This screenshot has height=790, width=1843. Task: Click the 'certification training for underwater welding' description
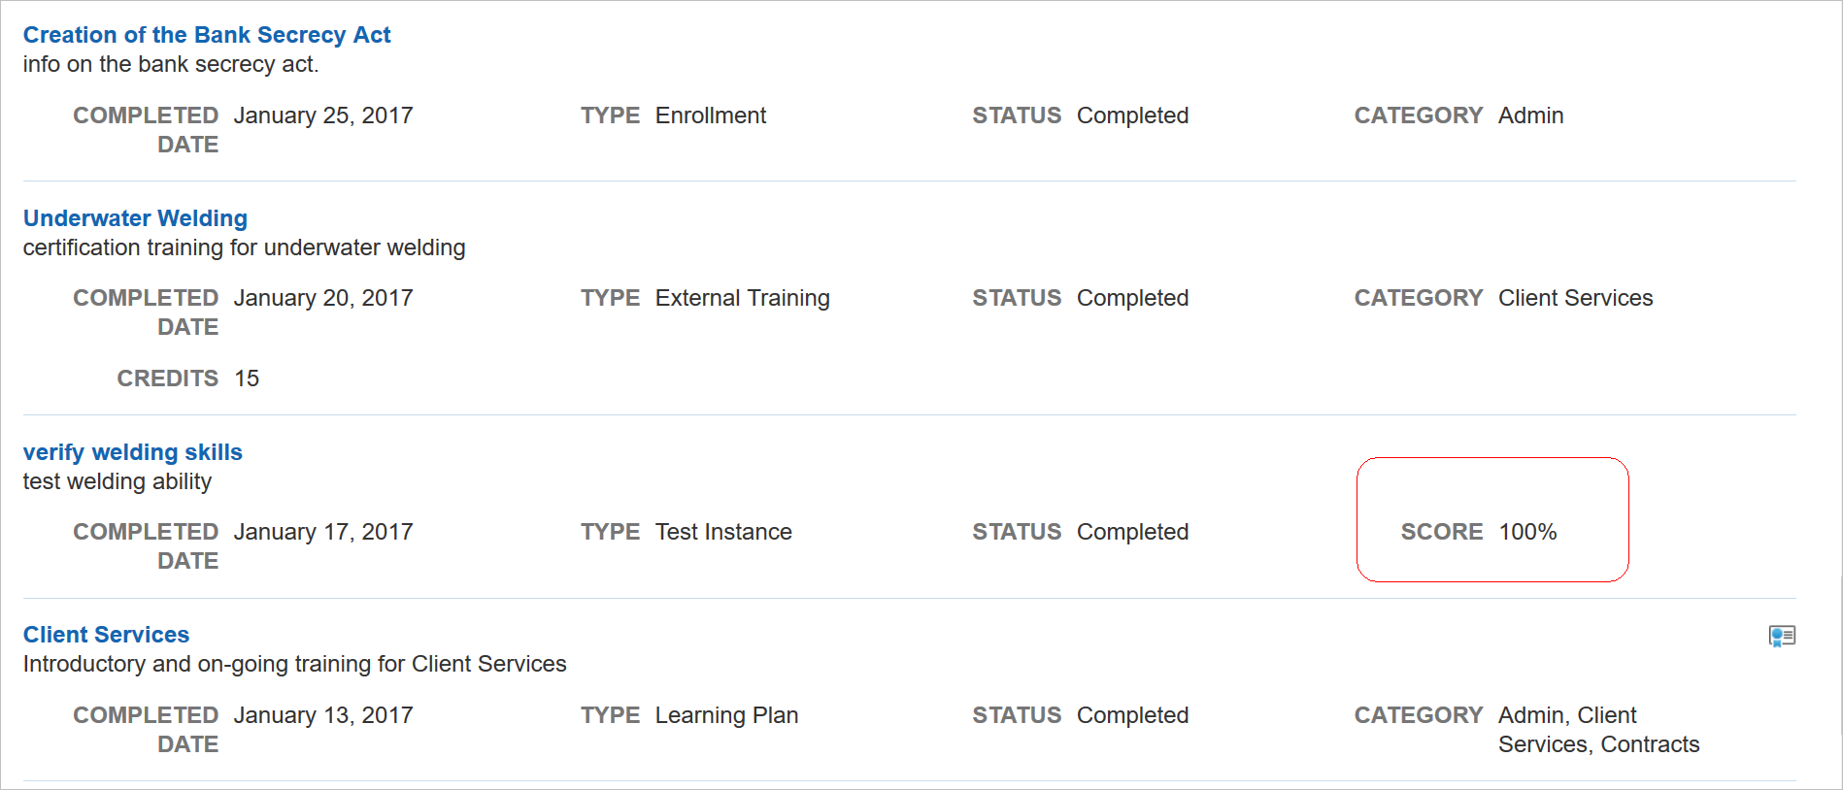point(244,247)
